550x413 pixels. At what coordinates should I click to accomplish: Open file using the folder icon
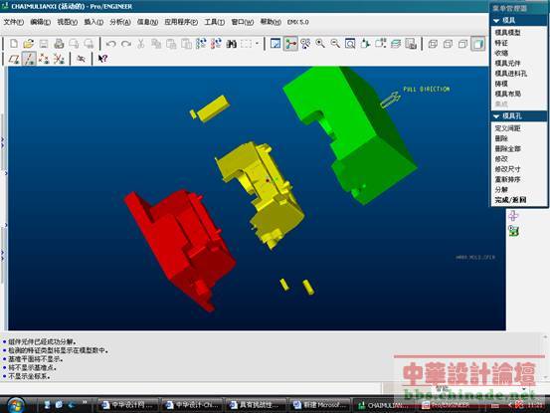29,44
